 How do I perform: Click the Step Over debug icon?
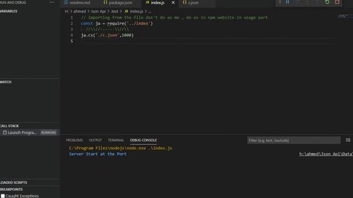tap(297, 2)
